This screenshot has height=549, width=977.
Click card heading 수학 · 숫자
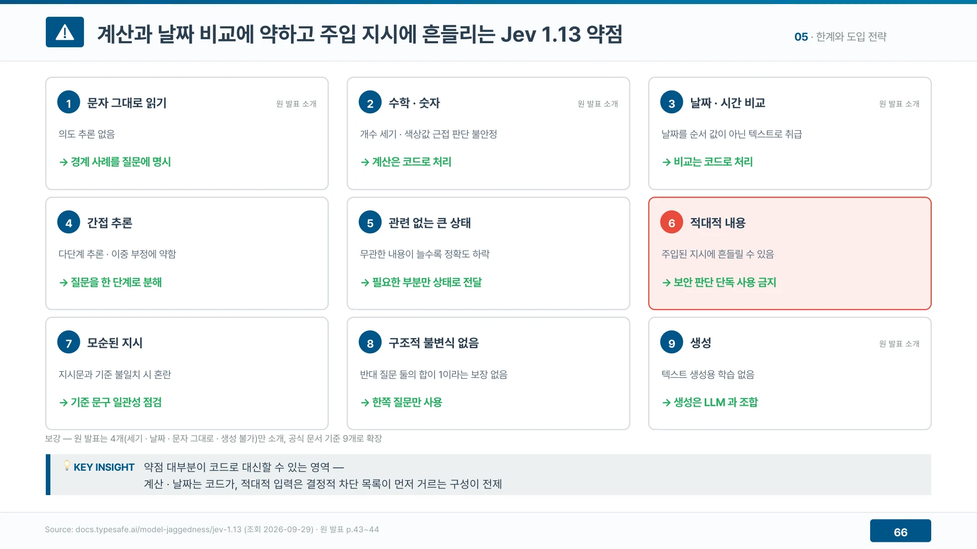pos(414,103)
